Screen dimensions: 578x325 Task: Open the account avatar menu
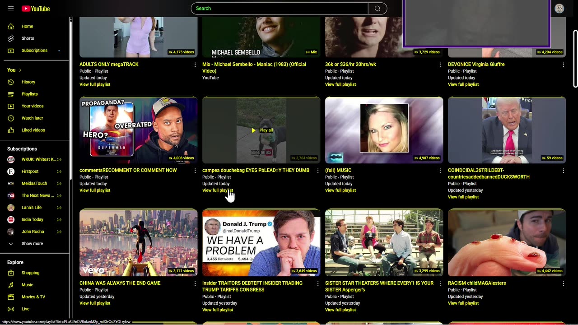point(559,9)
